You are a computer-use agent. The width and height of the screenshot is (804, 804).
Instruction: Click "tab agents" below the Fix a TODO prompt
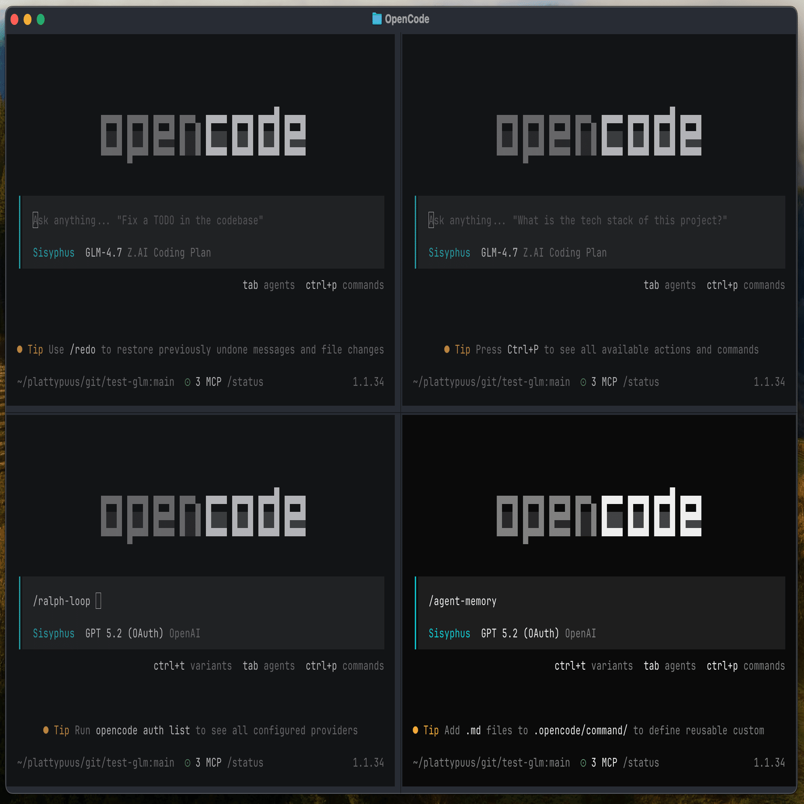point(269,285)
